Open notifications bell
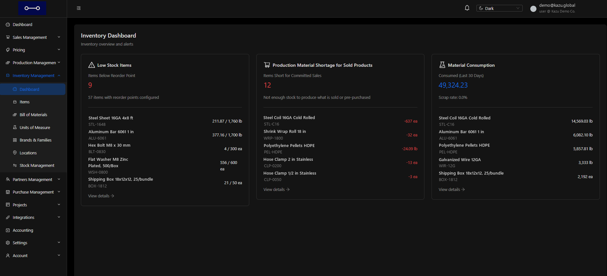The height and width of the screenshot is (276, 607). point(467,8)
